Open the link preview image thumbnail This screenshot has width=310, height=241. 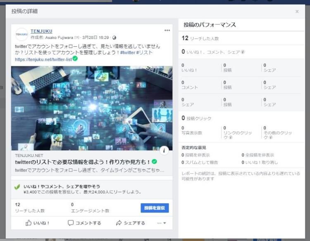[92, 108]
